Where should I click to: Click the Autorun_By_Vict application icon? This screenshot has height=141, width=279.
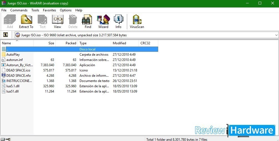pyautogui.click(x=4, y=65)
